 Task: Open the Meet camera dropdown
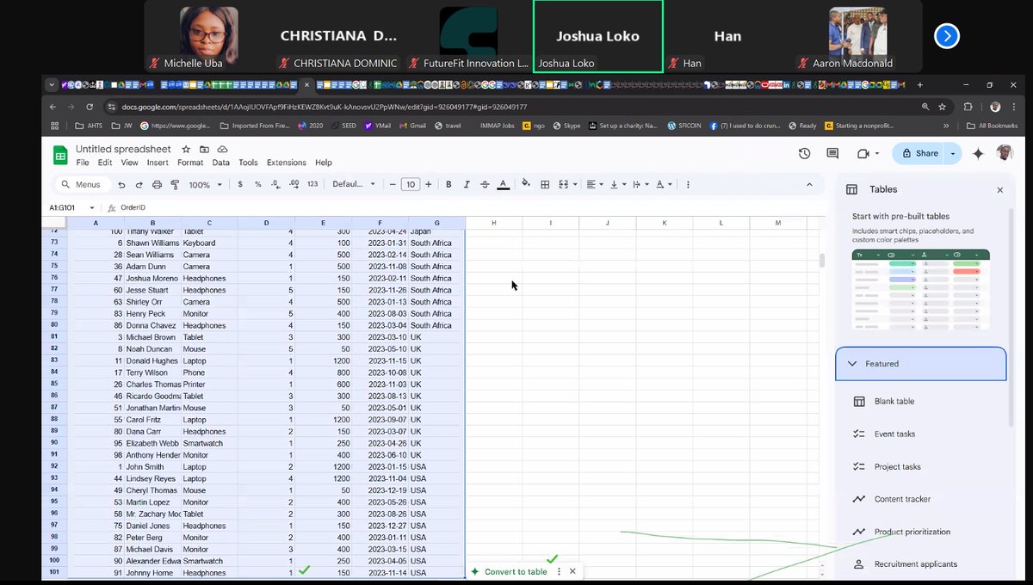click(868, 153)
